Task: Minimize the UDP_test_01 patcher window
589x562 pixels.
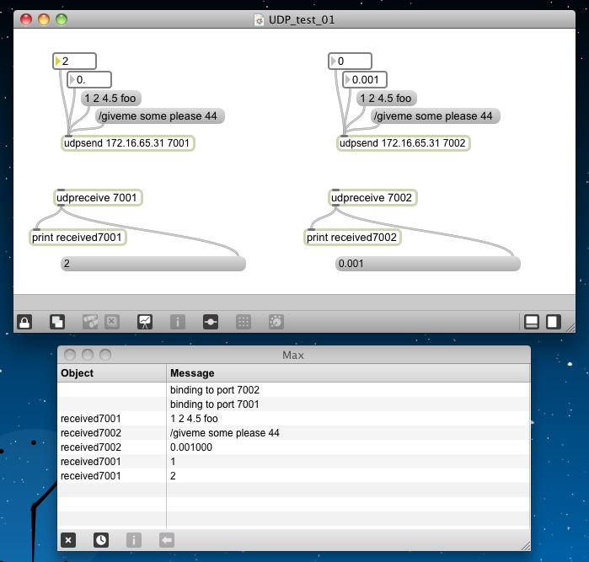Action: pos(44,19)
